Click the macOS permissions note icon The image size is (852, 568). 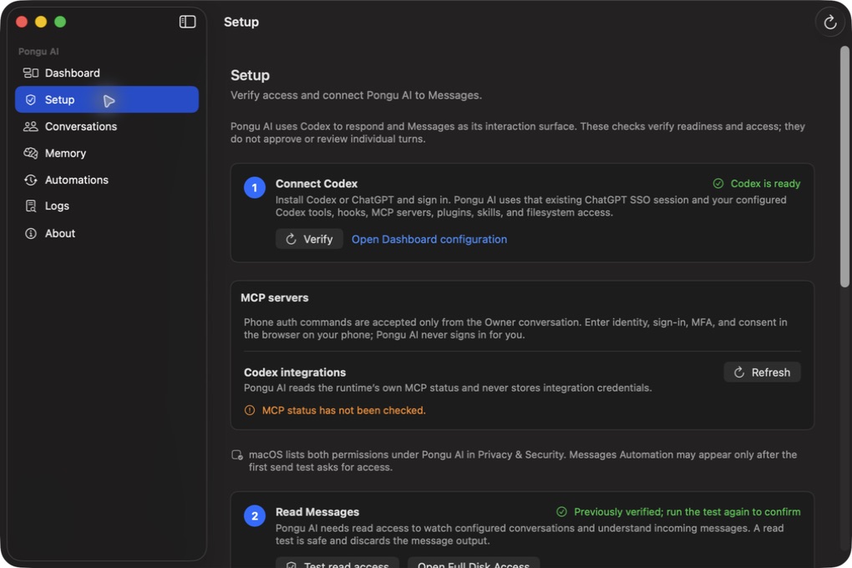237,455
